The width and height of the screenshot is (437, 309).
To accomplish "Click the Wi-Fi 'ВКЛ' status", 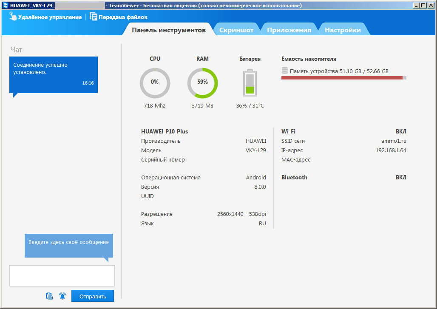I will 401,131.
